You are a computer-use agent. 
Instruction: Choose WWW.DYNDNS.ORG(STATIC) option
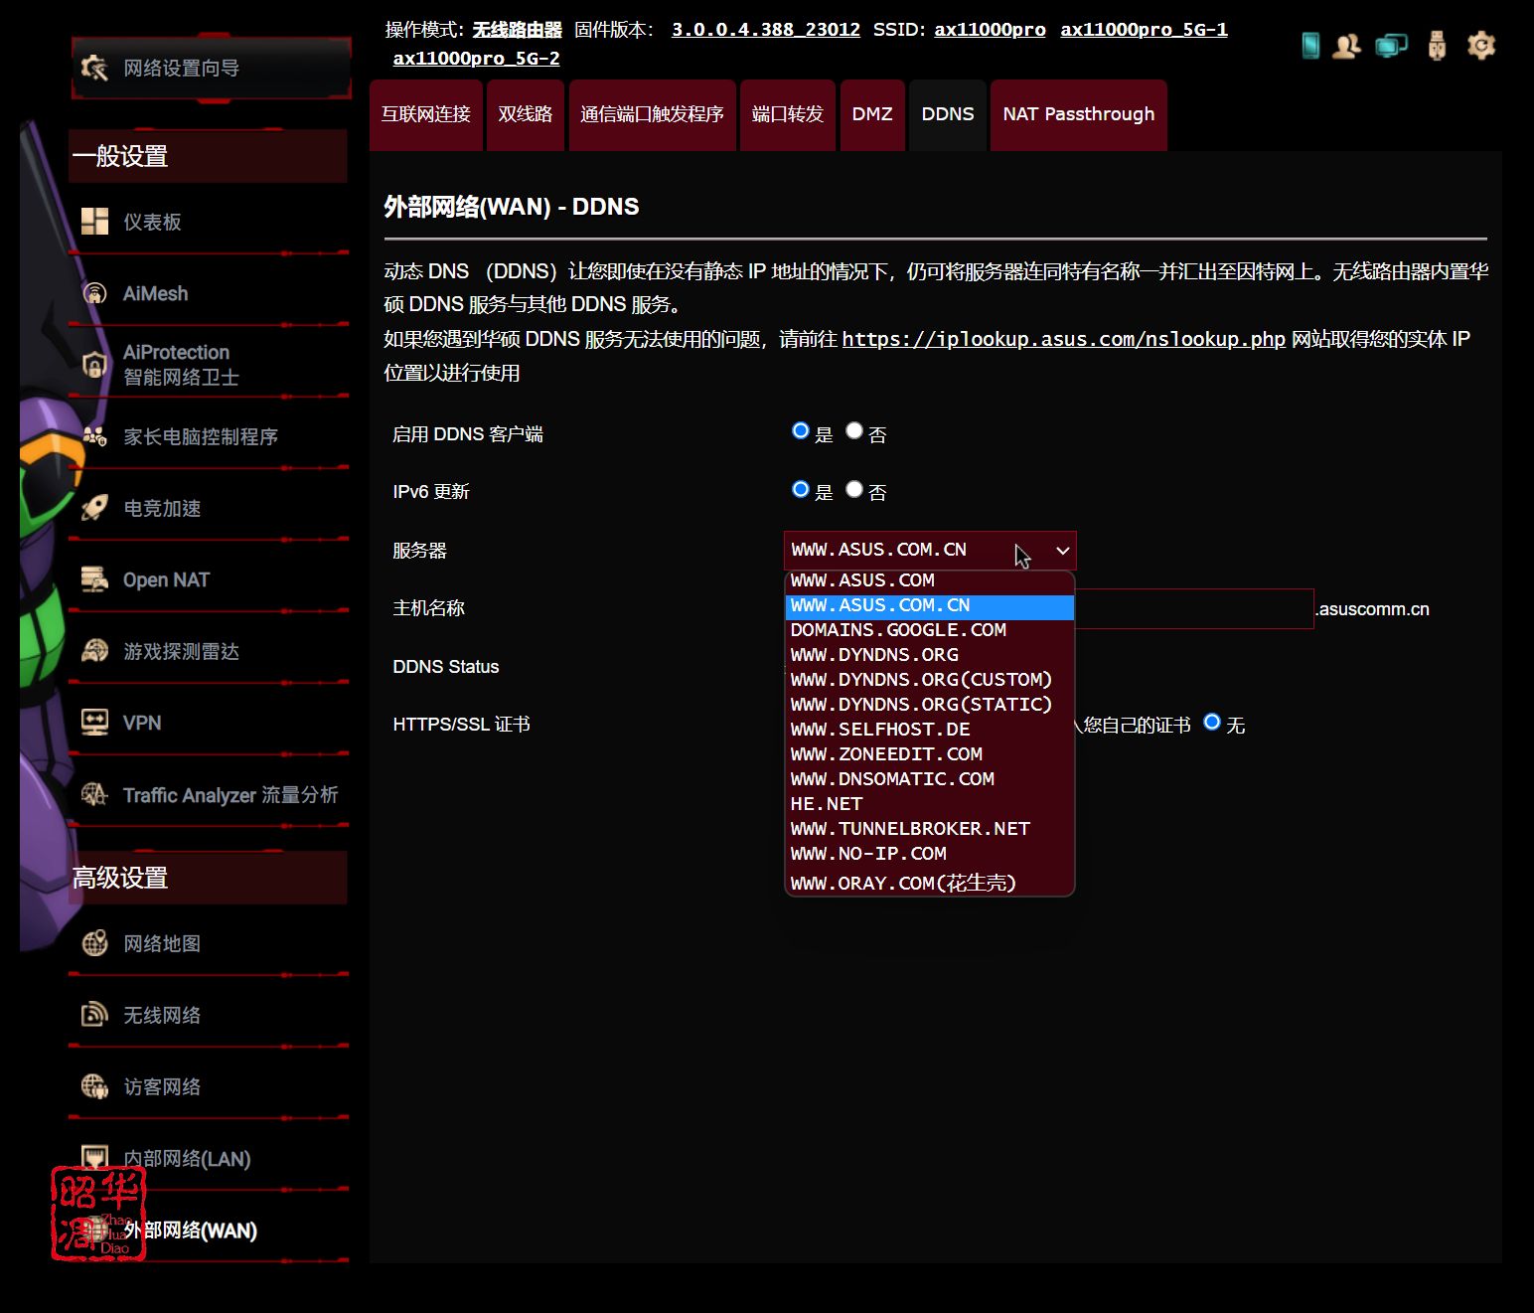tap(930, 705)
